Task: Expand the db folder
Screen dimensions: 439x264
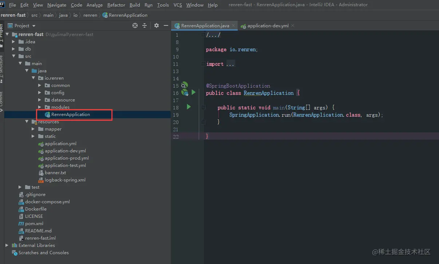Action: coord(14,49)
